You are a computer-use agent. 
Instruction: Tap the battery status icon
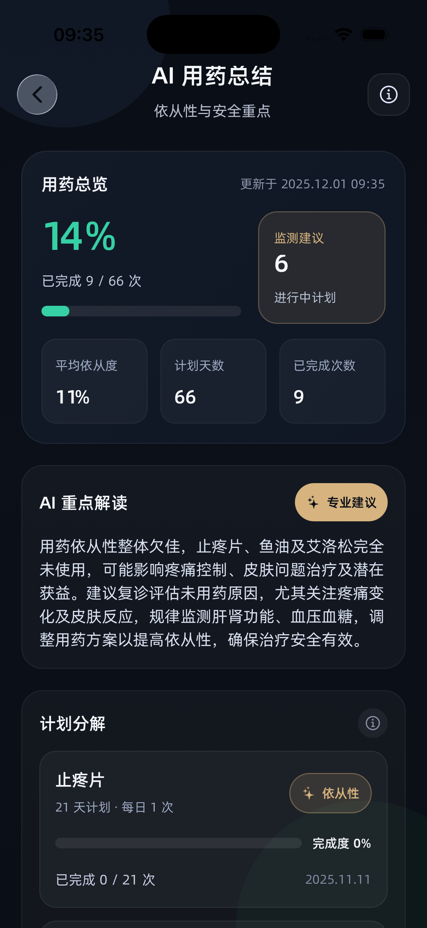374,35
